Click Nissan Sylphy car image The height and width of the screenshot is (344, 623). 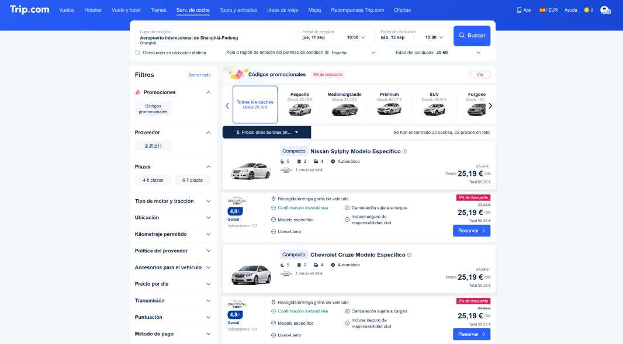coord(251,171)
